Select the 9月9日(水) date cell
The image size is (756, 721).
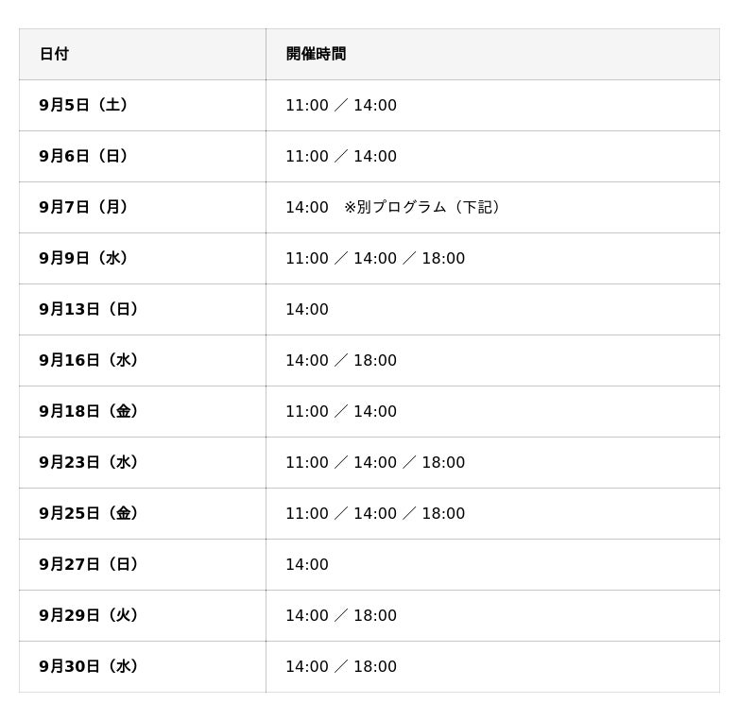tap(143, 259)
